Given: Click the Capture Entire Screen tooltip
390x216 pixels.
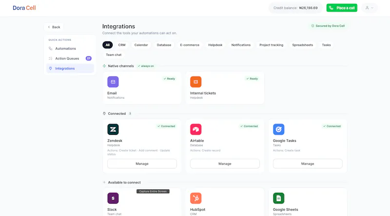Looking at the screenshot, I should pyautogui.click(x=153, y=191).
